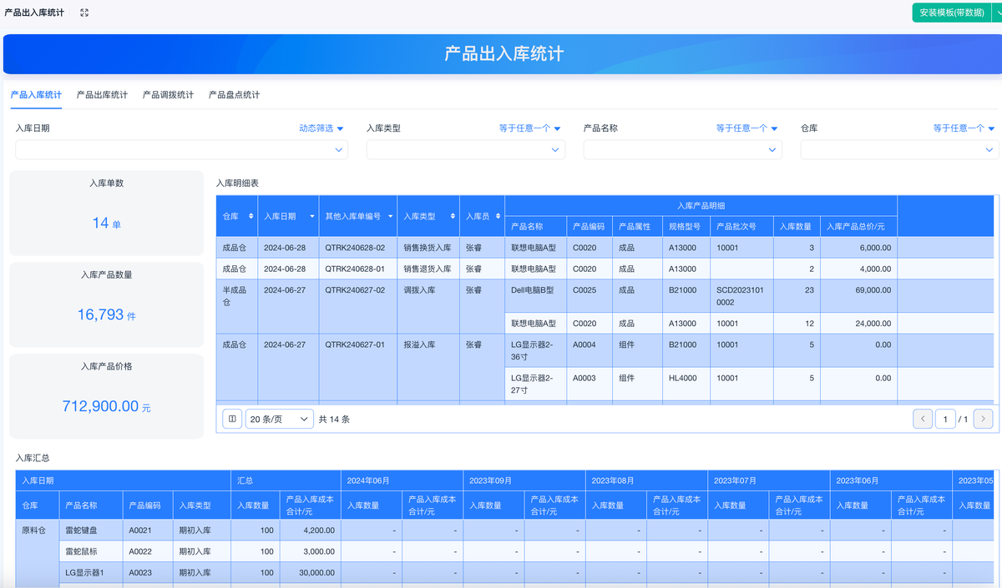Open the 20 条/页 page size dropdown
This screenshot has height=588, width=1002.
click(x=280, y=419)
